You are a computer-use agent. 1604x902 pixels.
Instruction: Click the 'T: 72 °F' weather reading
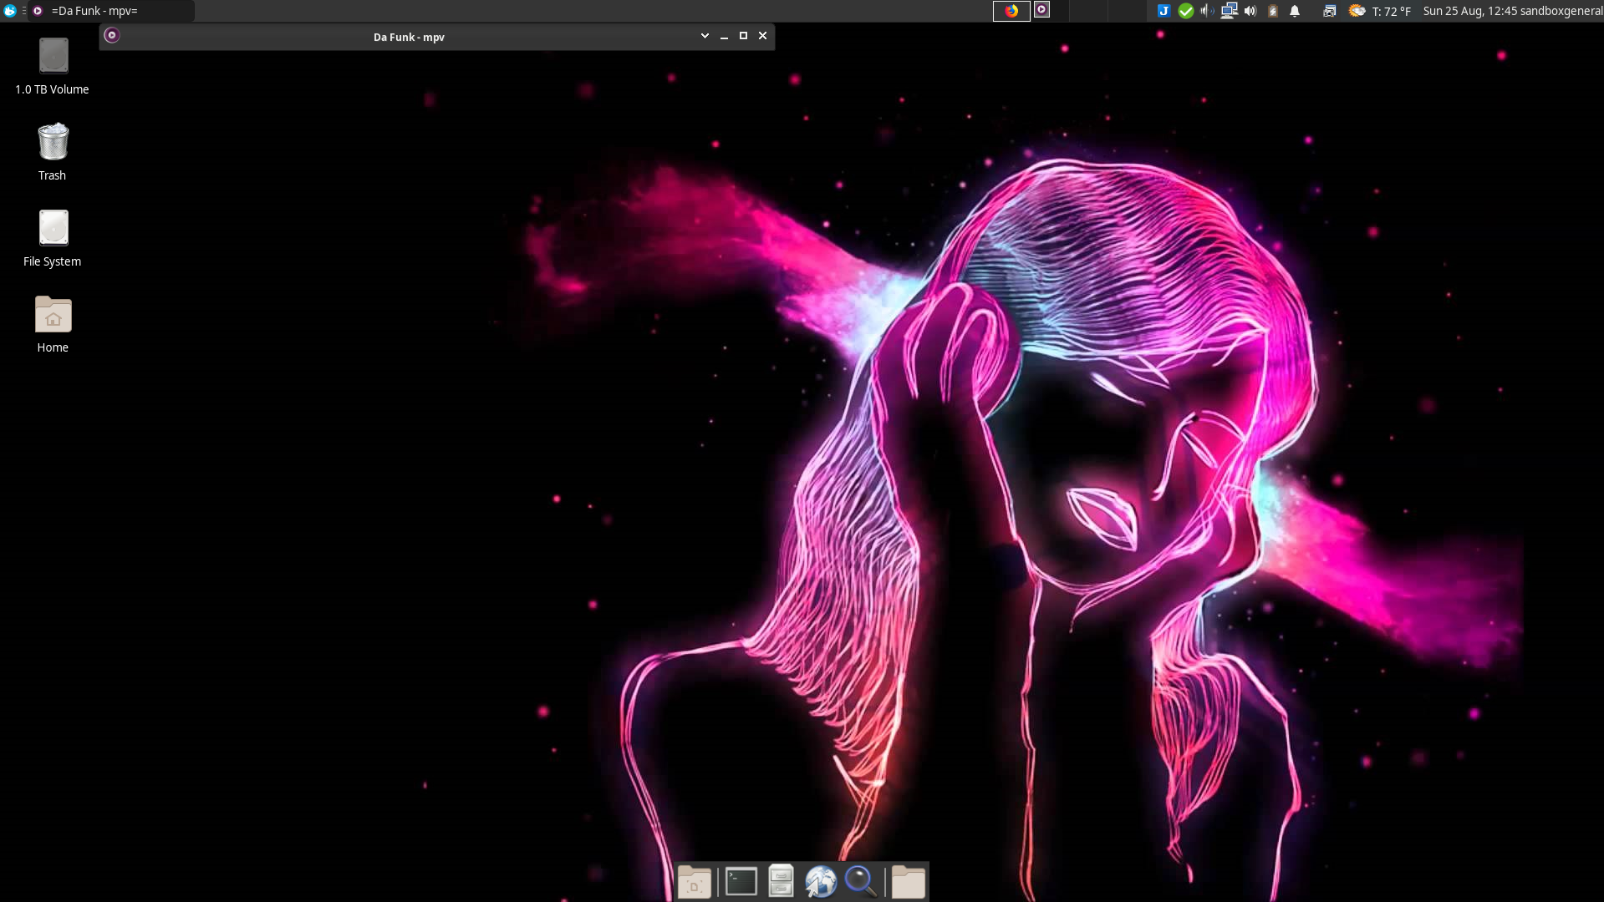click(x=1392, y=11)
